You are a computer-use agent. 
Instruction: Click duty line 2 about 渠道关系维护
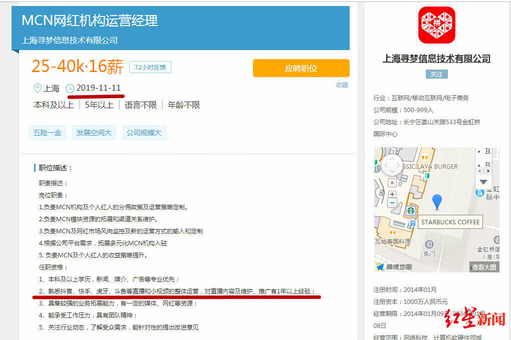[x=98, y=219]
